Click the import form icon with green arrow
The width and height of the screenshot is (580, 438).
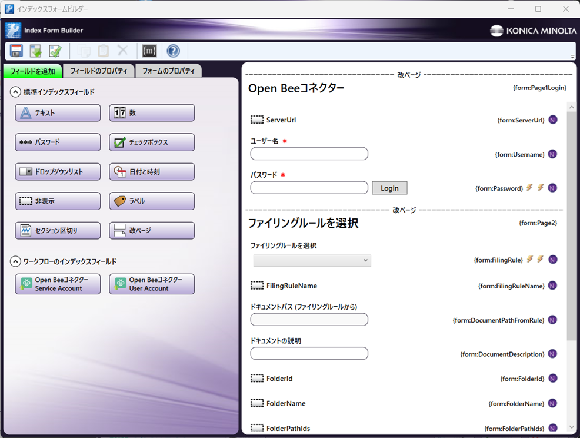pyautogui.click(x=35, y=51)
